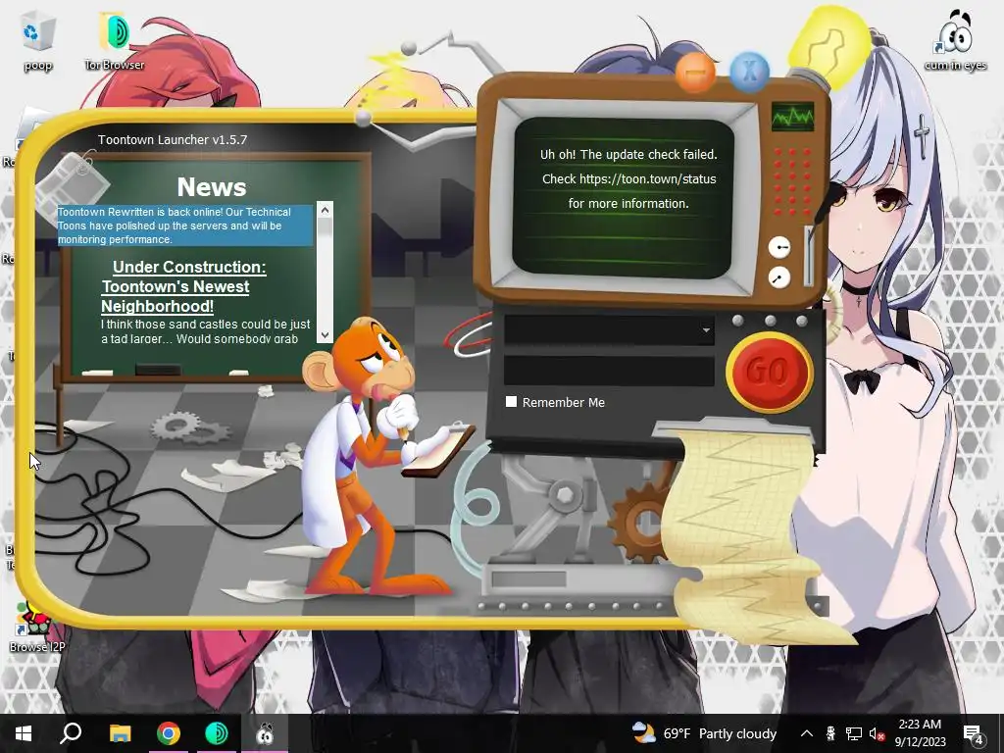Click the TV side slider lever

808,256
